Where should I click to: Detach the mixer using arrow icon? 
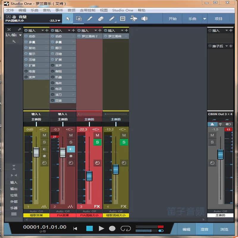19,29
